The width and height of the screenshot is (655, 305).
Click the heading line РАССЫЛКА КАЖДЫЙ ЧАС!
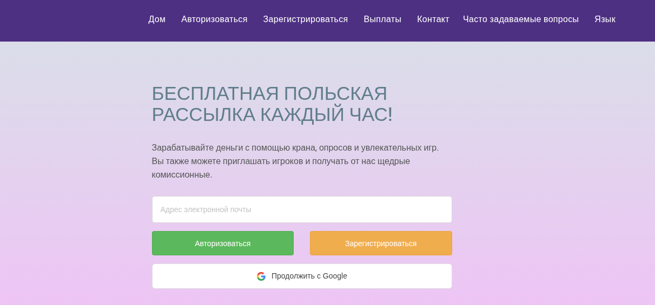click(x=272, y=115)
